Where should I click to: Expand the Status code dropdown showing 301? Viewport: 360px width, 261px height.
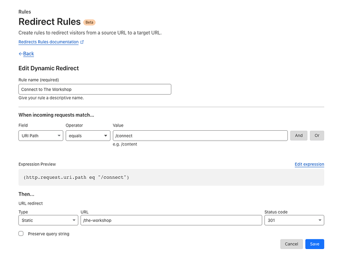coord(294,220)
